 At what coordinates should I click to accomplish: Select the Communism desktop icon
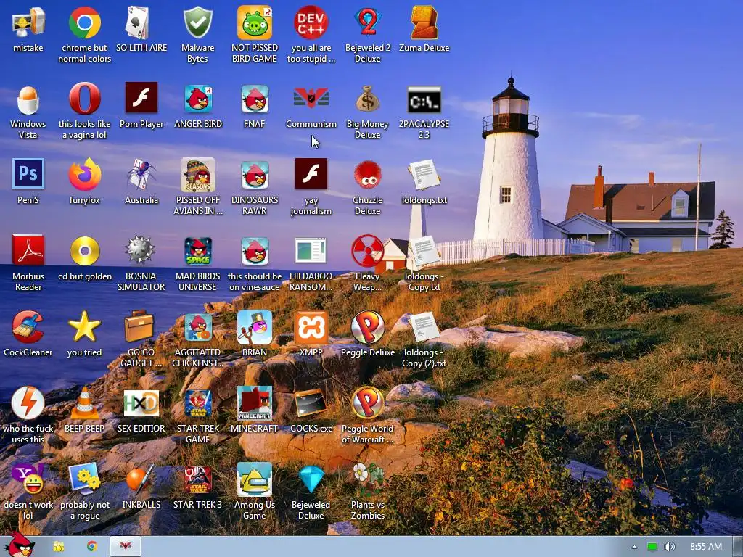tap(311, 99)
